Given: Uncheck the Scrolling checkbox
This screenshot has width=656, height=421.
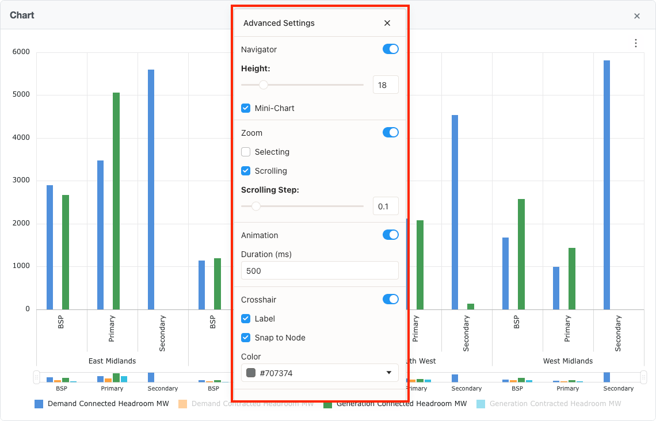Looking at the screenshot, I should point(246,171).
